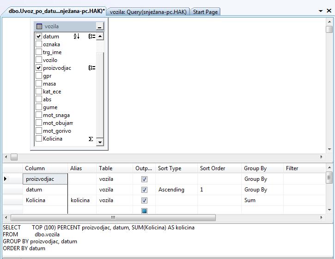Image resolution: width=335 pixels, height=259 pixels.
Task: Select the proizvodjac cell in Column grid
Action: click(45, 179)
